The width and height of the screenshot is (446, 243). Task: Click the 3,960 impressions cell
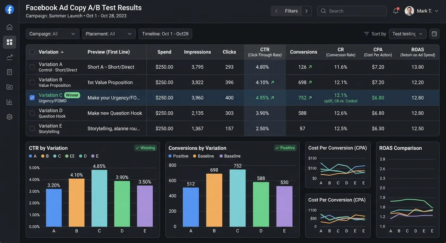(197, 98)
